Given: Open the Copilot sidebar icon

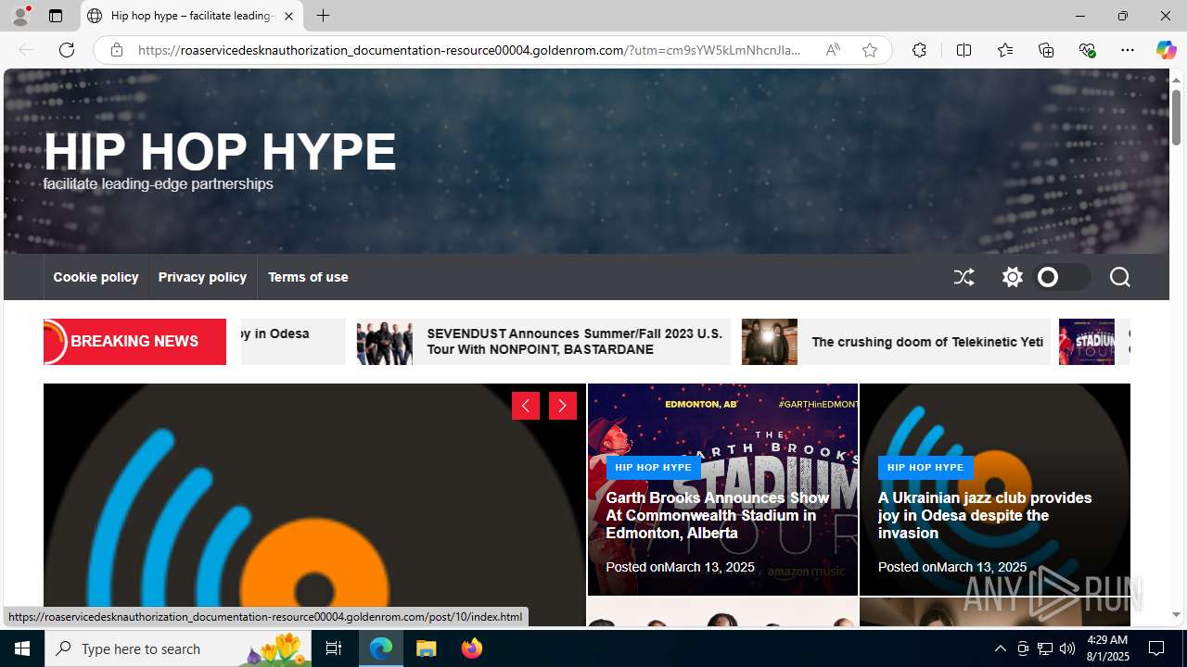Looking at the screenshot, I should pyautogui.click(x=1166, y=50).
